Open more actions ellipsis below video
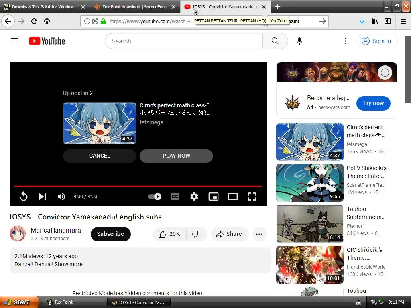The height and width of the screenshot is (308, 411). 259,234
